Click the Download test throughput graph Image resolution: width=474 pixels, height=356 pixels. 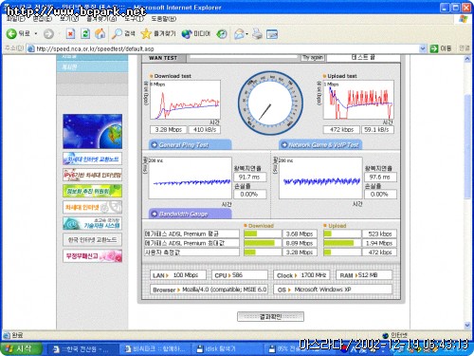coord(185,100)
